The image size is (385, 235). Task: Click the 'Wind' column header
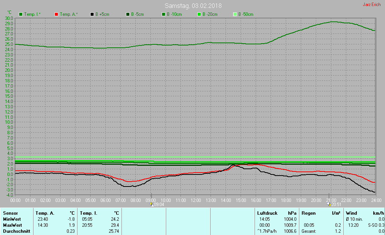(x=352, y=213)
